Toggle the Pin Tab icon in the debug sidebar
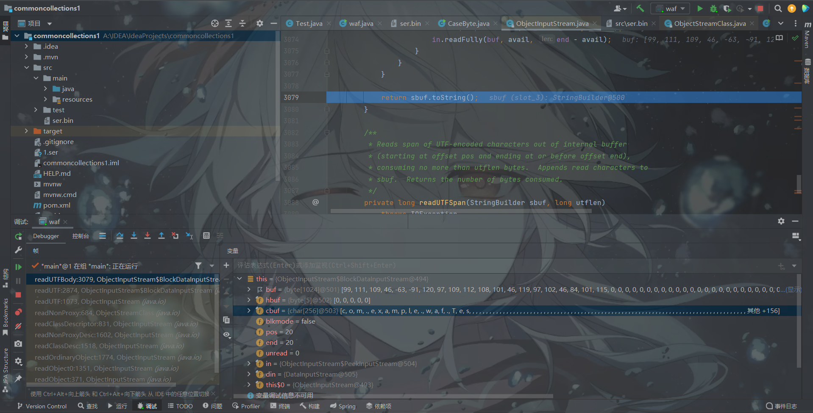The image size is (813, 413). (x=18, y=378)
